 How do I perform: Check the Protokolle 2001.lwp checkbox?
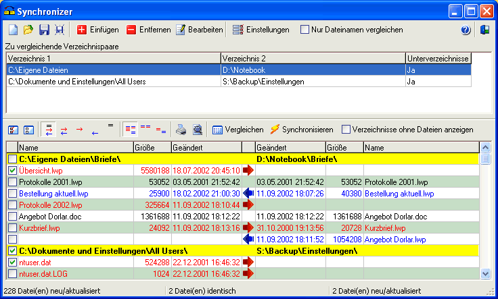[12, 182]
